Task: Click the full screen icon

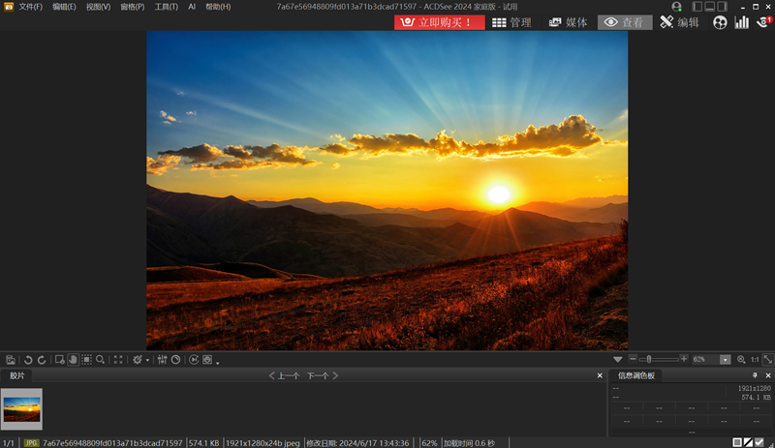Action: [118, 360]
